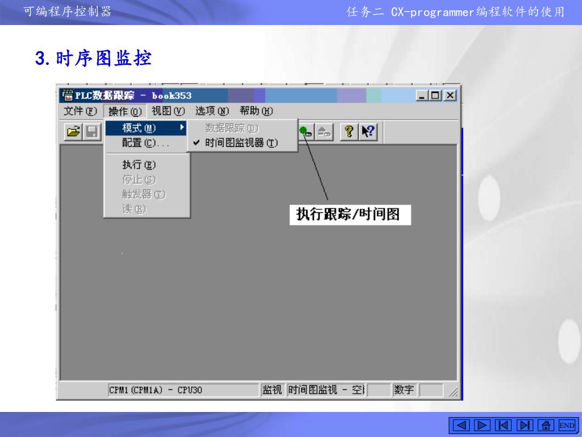582x437 pixels.
Task: Maximize the PLC数据跟踪 window
Action: click(x=435, y=96)
